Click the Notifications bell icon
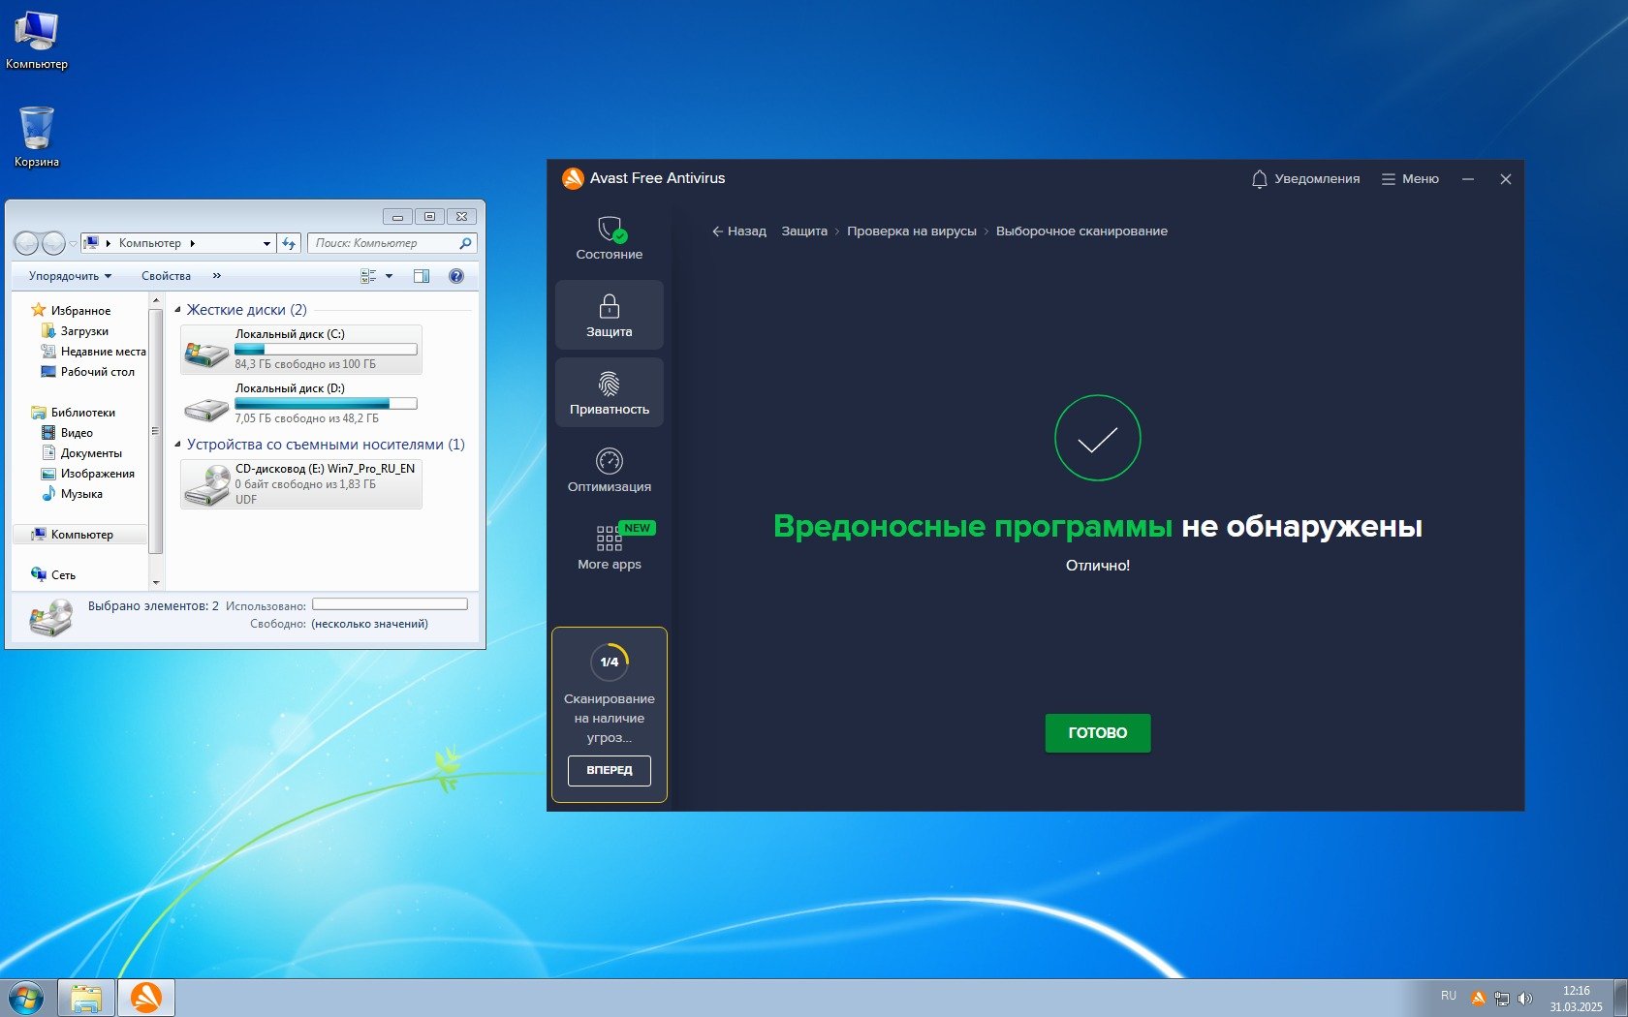 tap(1259, 179)
